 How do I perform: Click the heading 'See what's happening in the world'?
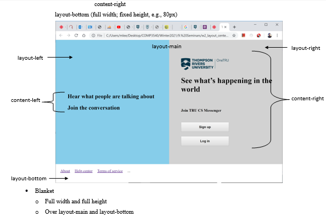227,85
